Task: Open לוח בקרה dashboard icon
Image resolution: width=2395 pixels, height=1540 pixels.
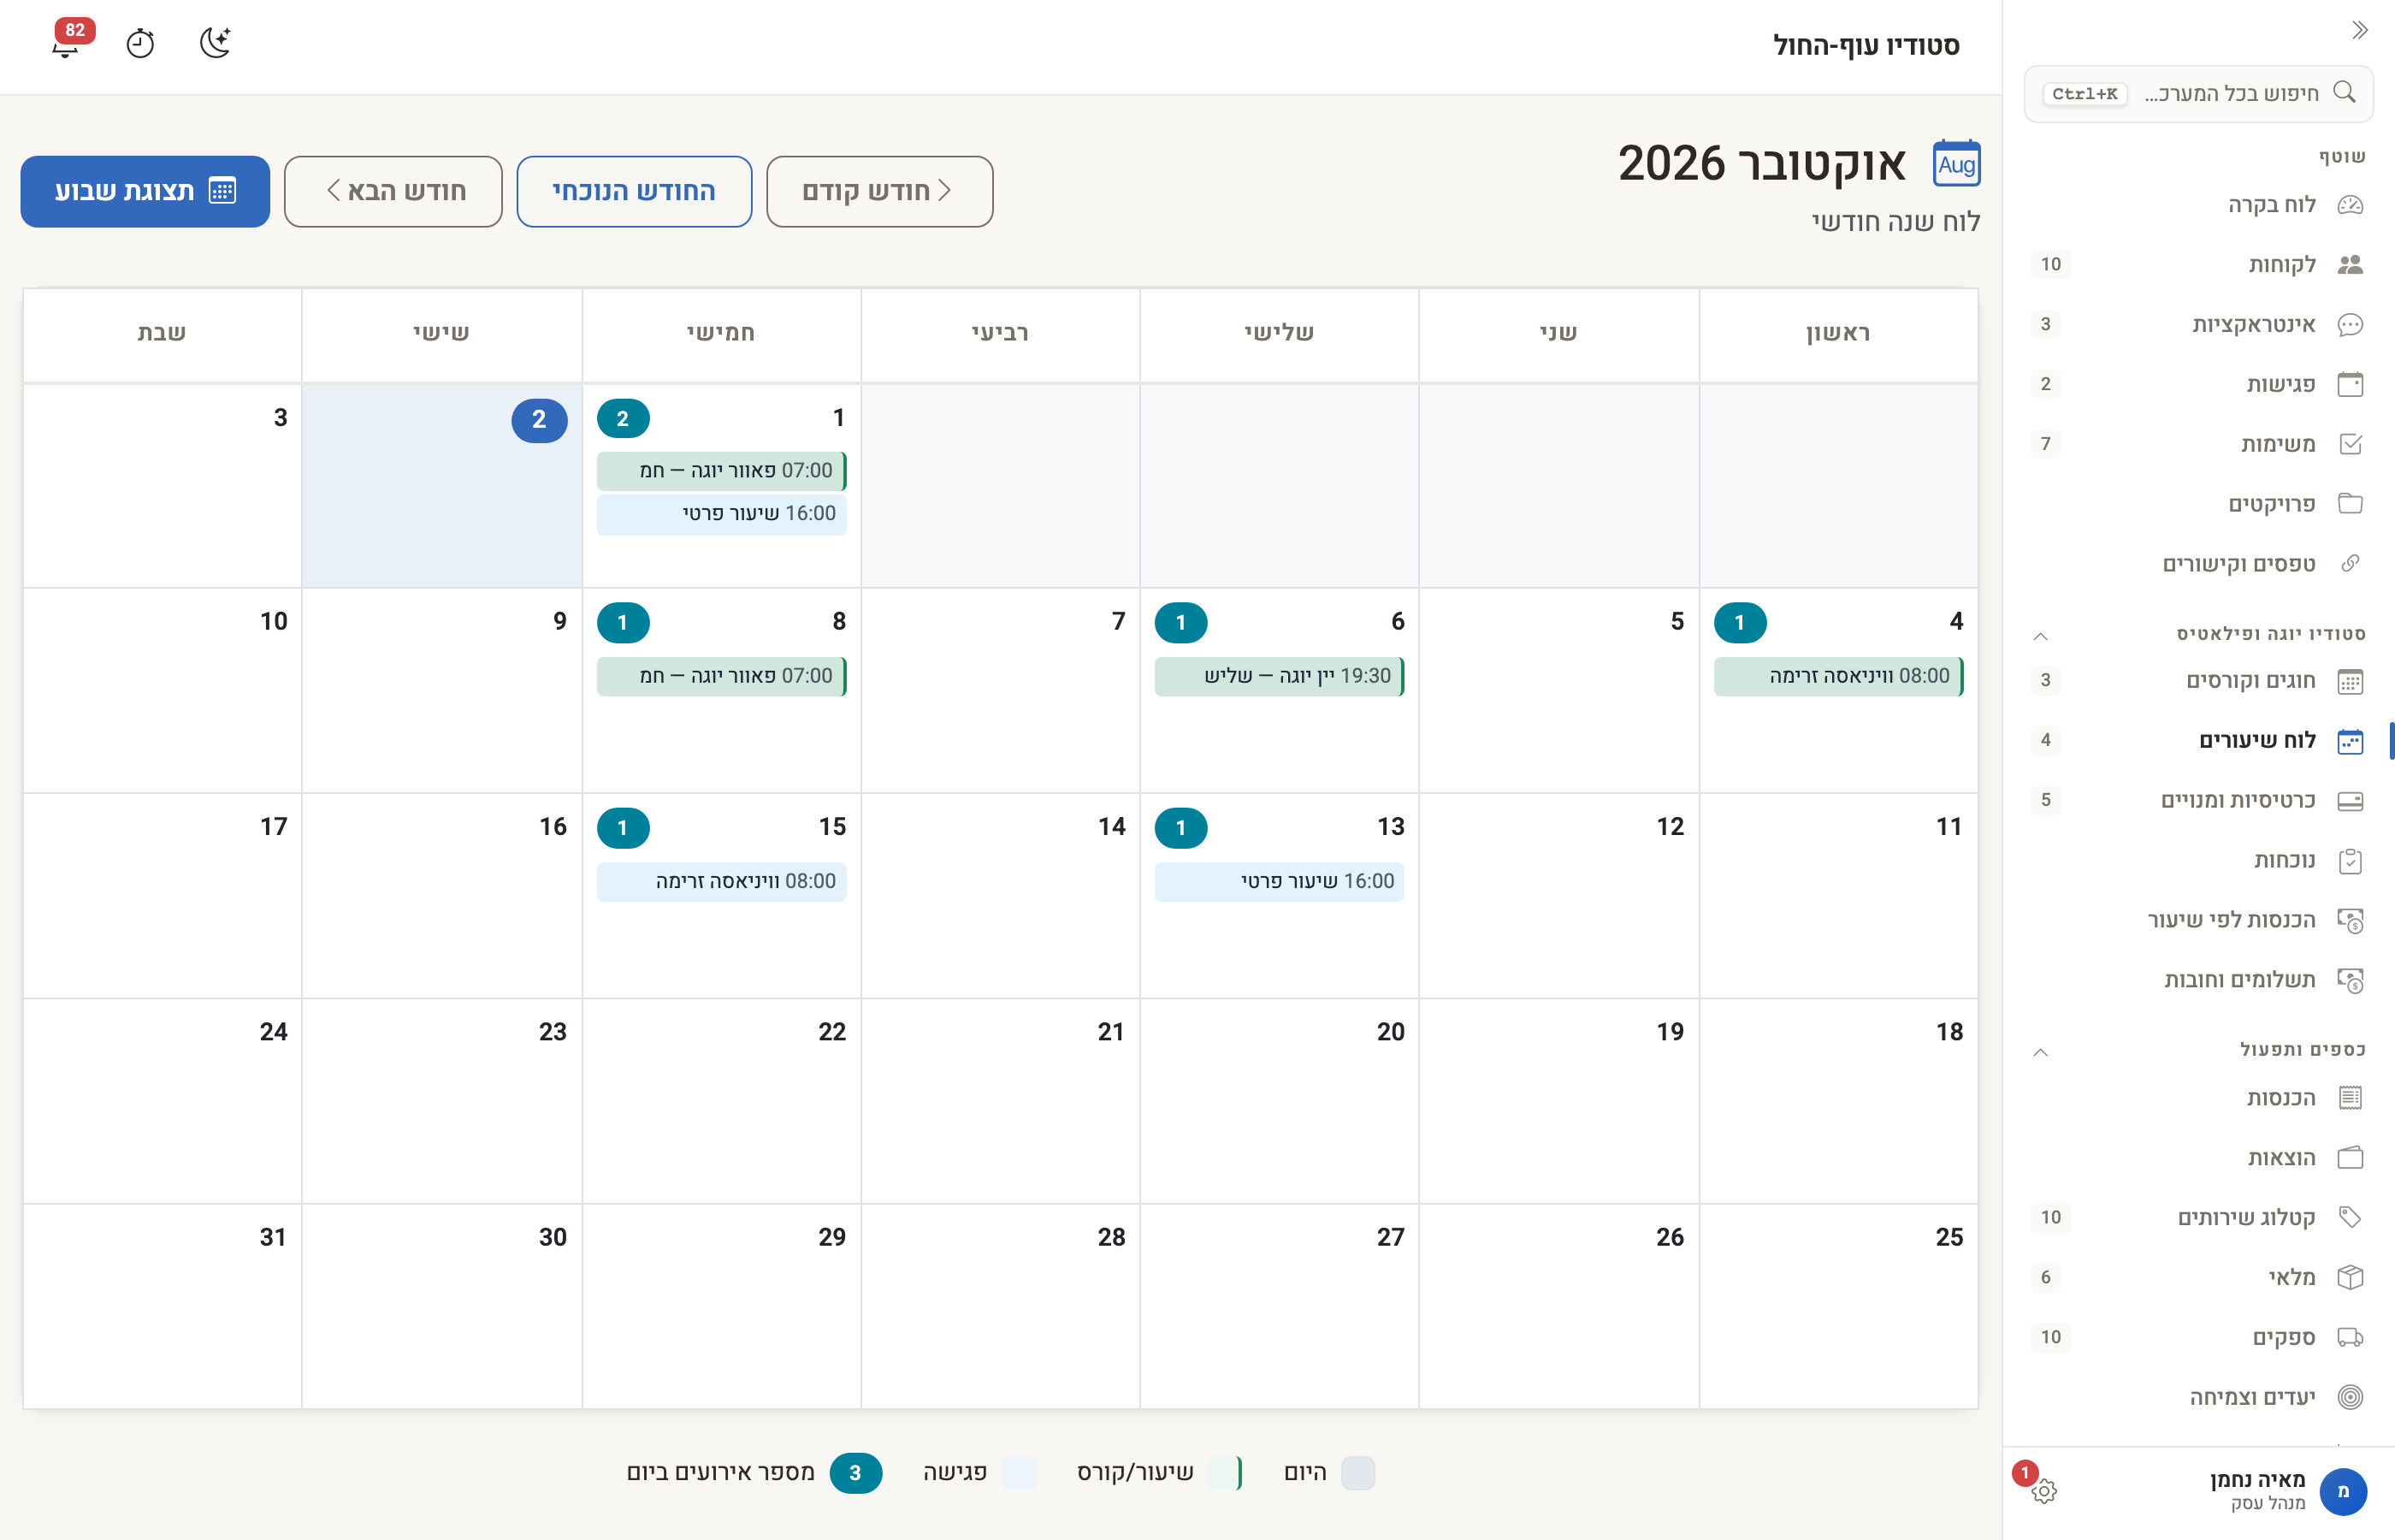Action: pyautogui.click(x=2350, y=205)
